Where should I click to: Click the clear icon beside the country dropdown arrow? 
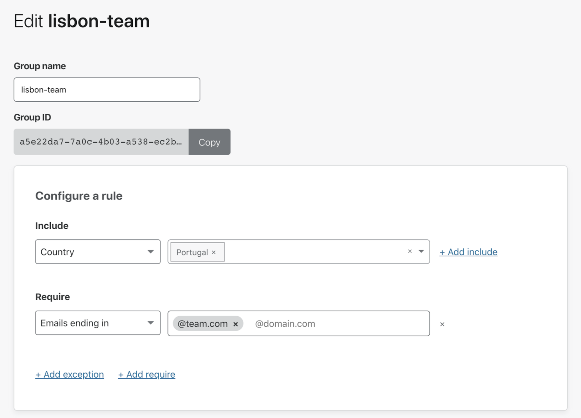409,251
